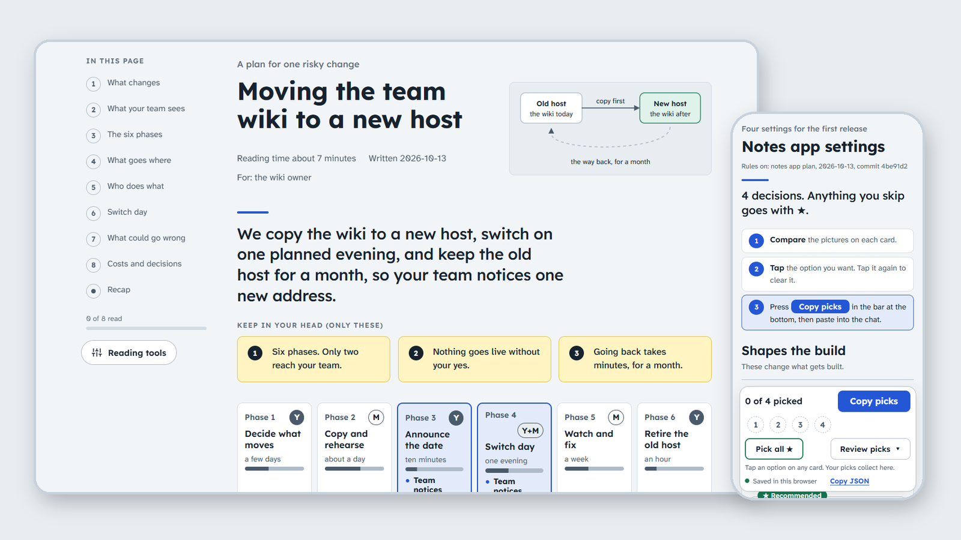Click the Copy JSON link
This screenshot has width=961, height=540.
(x=849, y=481)
